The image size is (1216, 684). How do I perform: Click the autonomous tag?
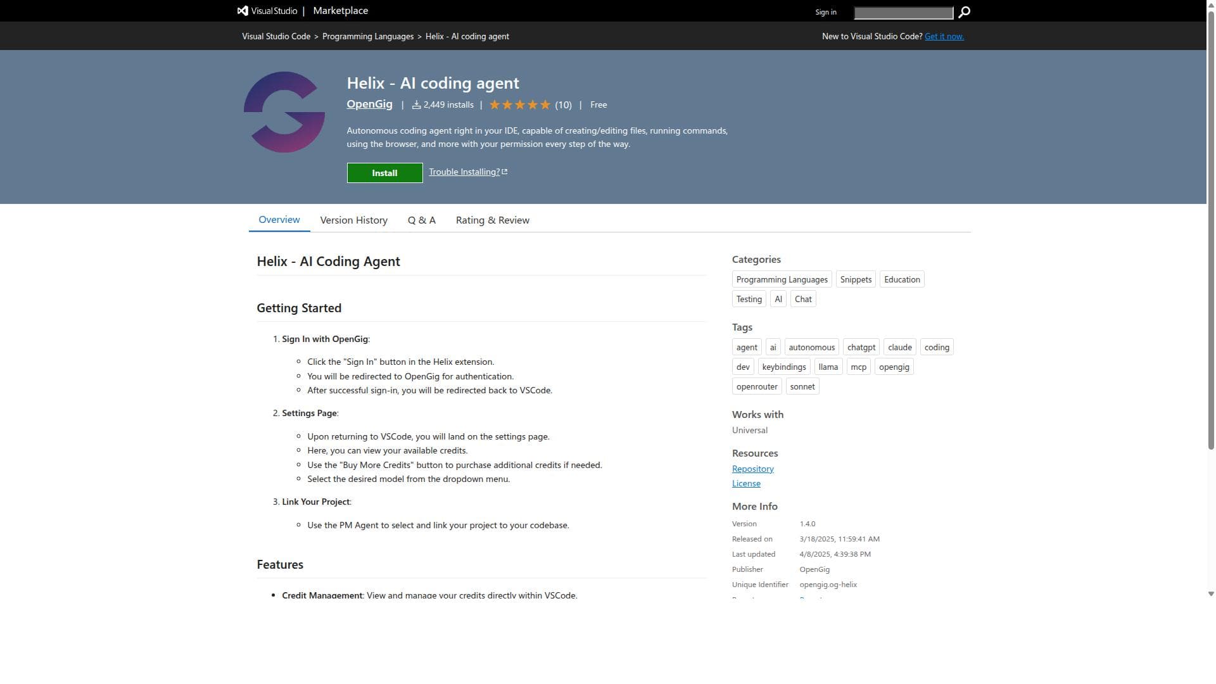[811, 347]
